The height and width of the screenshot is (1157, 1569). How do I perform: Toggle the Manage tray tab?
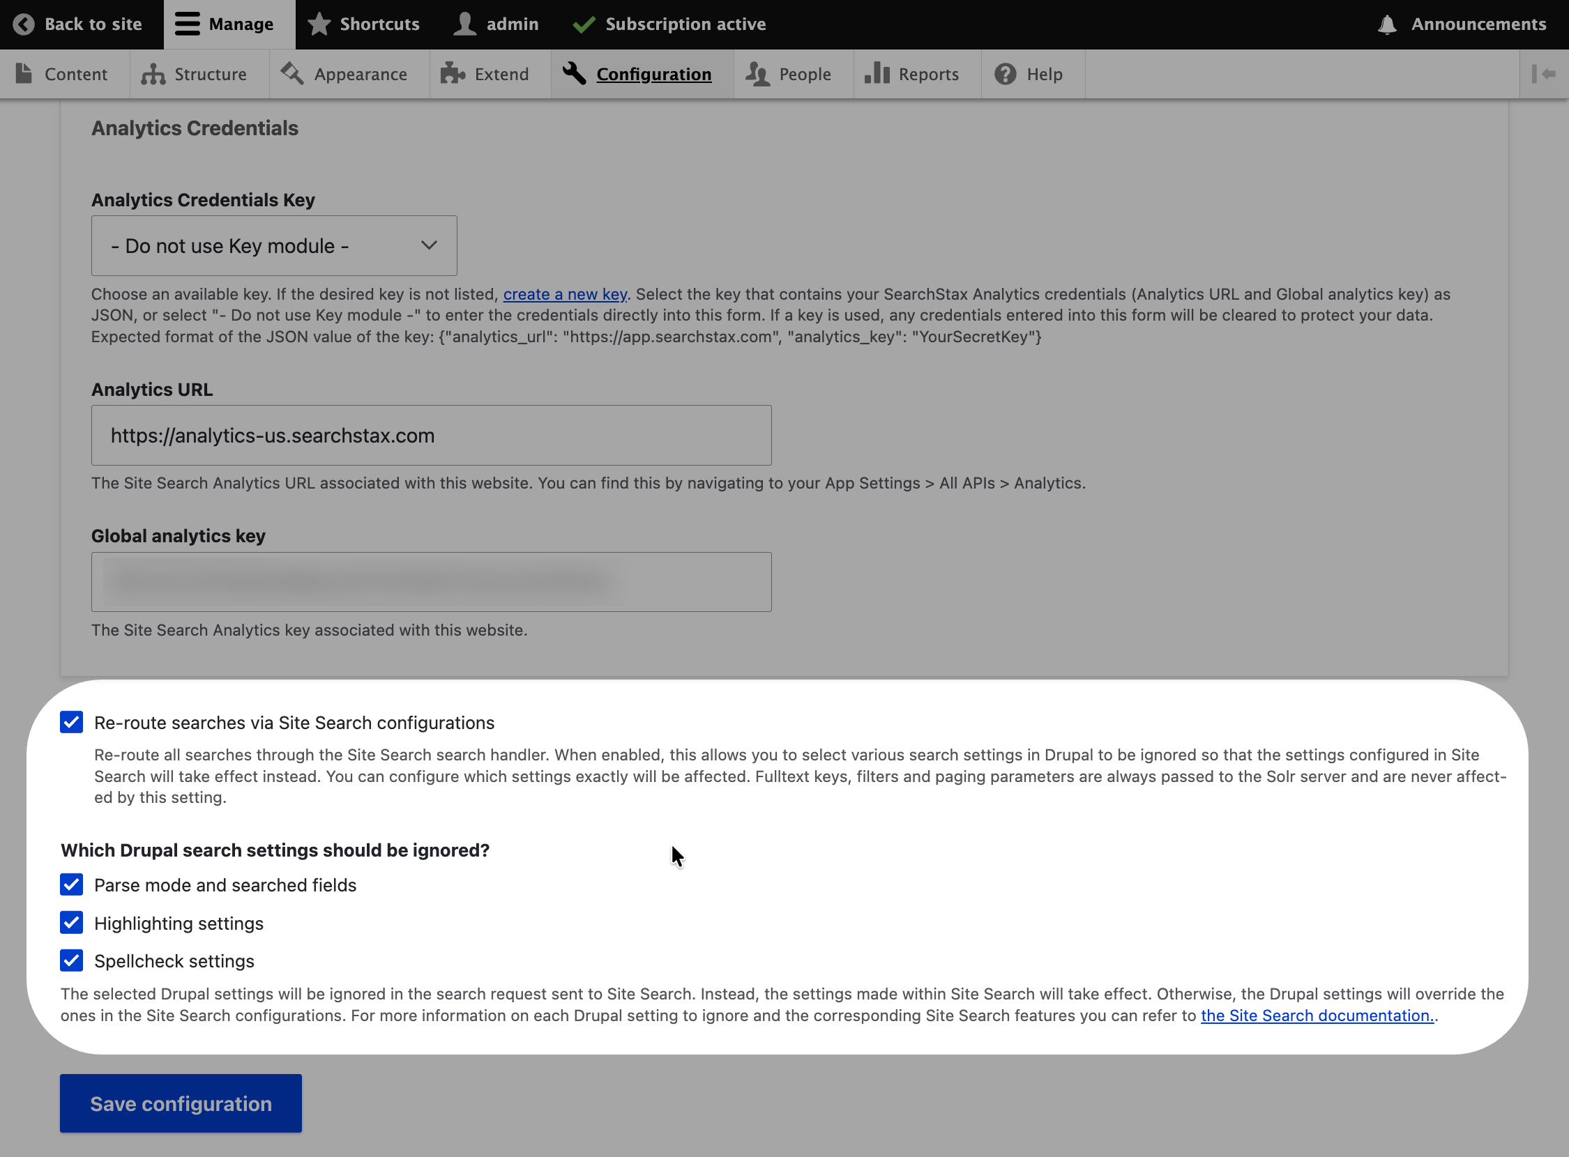[x=230, y=24]
